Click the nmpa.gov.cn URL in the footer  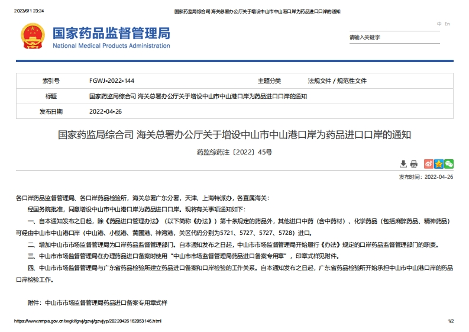(x=86, y=321)
